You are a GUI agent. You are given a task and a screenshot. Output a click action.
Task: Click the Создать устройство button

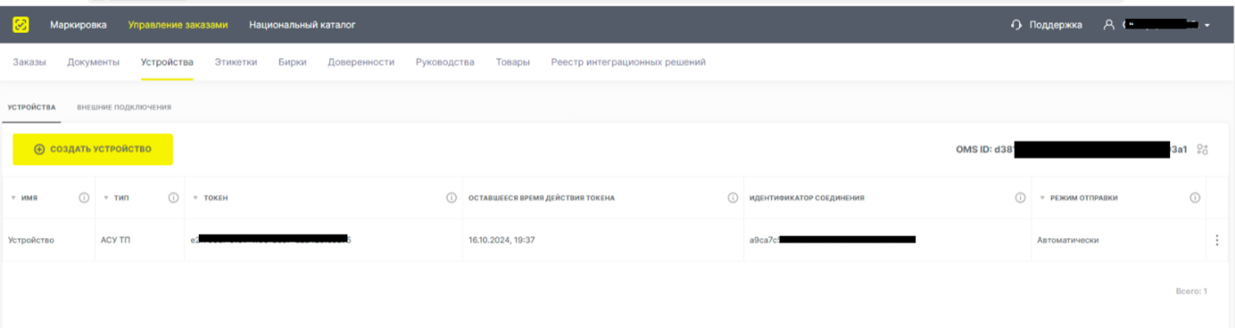(x=92, y=149)
